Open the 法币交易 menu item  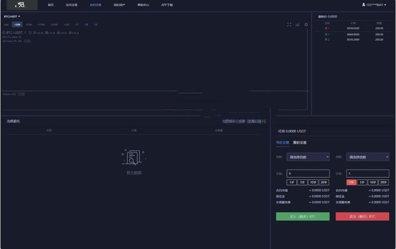click(72, 5)
